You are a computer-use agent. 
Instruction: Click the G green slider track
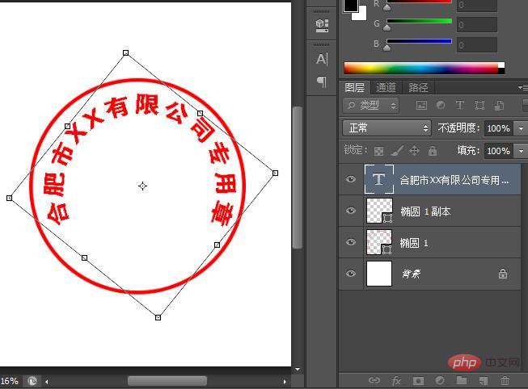click(419, 21)
